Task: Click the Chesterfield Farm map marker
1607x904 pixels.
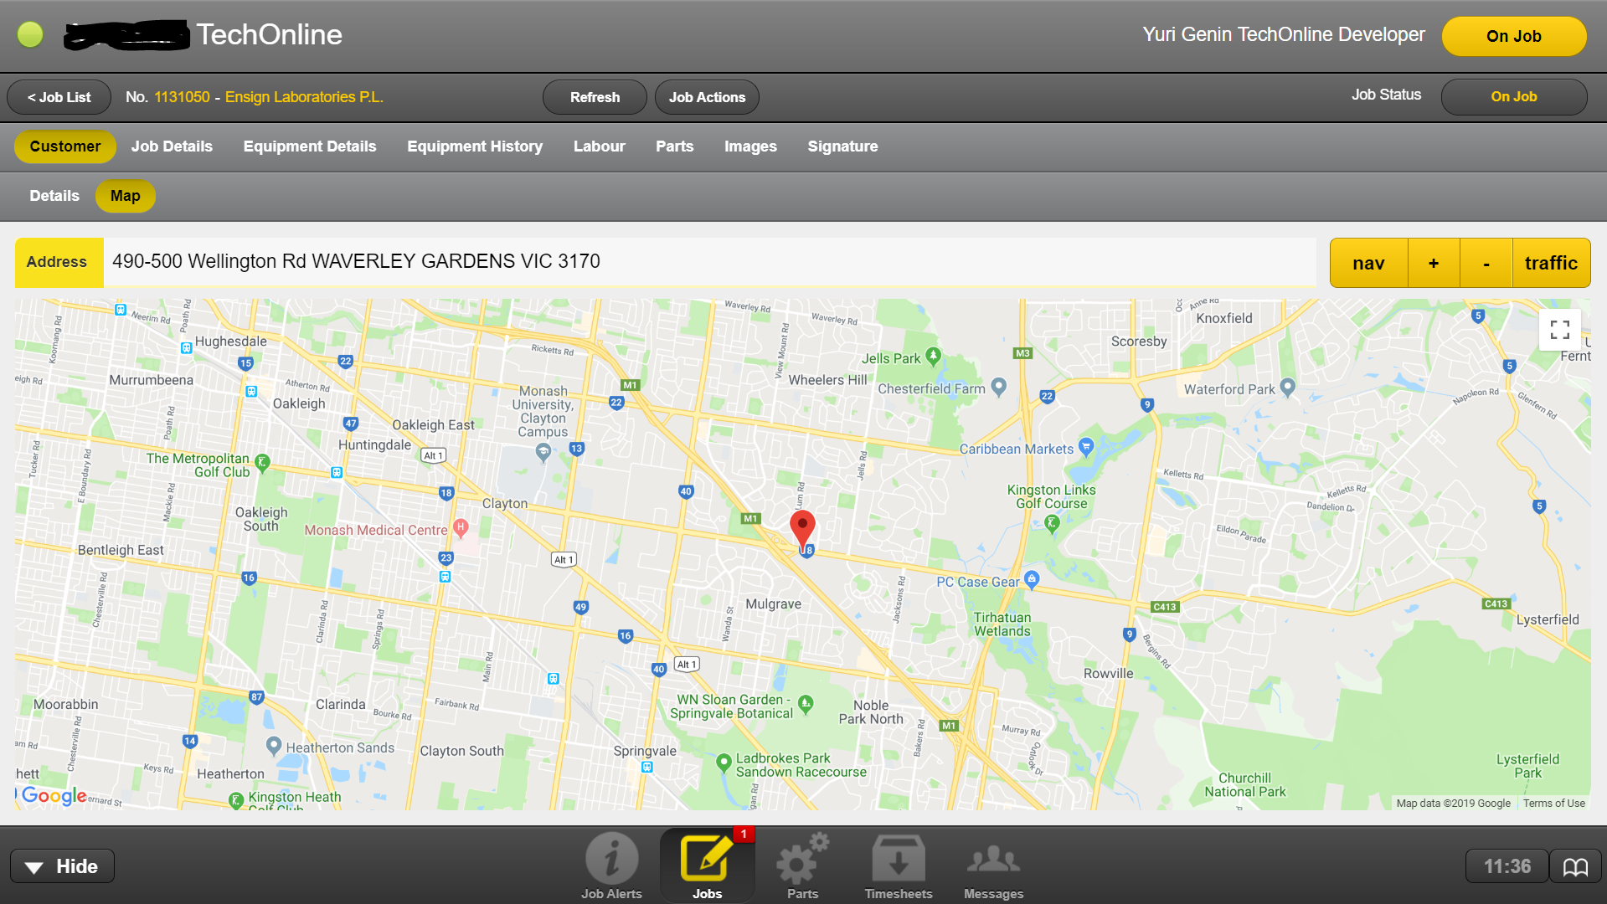Action: point(998,387)
